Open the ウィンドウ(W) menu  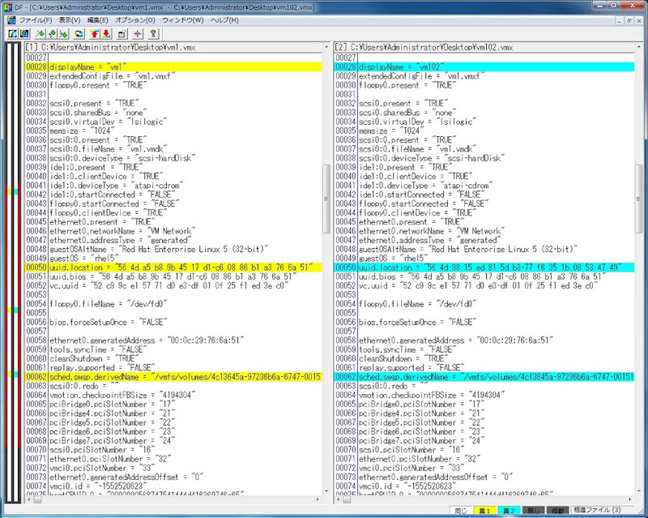182,19
